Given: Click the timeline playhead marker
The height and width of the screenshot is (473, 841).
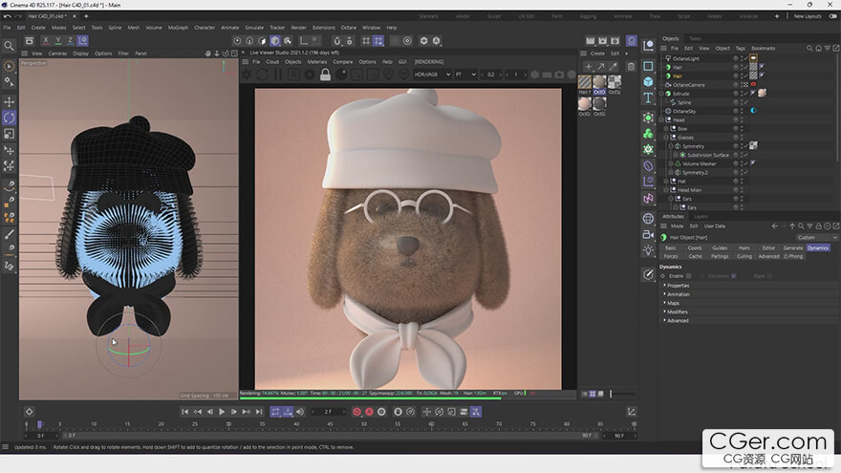Looking at the screenshot, I should coord(40,424).
